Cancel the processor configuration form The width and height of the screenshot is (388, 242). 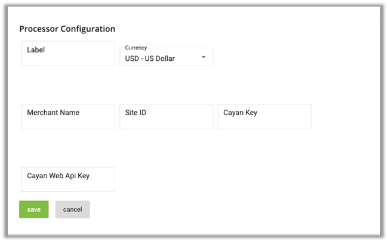(72, 209)
